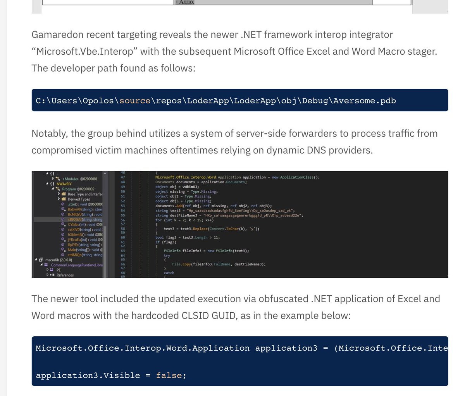Click the cBtQGAf method icon
The width and height of the screenshot is (465, 396).
(x=63, y=219)
